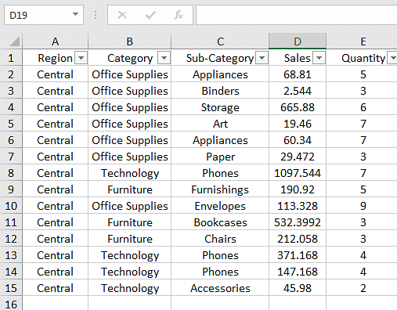397x310 pixels.
Task: Select the cell with Sales 665.88
Action: click(298, 107)
